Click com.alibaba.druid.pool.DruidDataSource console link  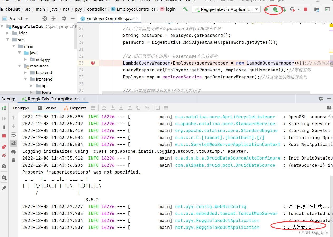click(225, 165)
